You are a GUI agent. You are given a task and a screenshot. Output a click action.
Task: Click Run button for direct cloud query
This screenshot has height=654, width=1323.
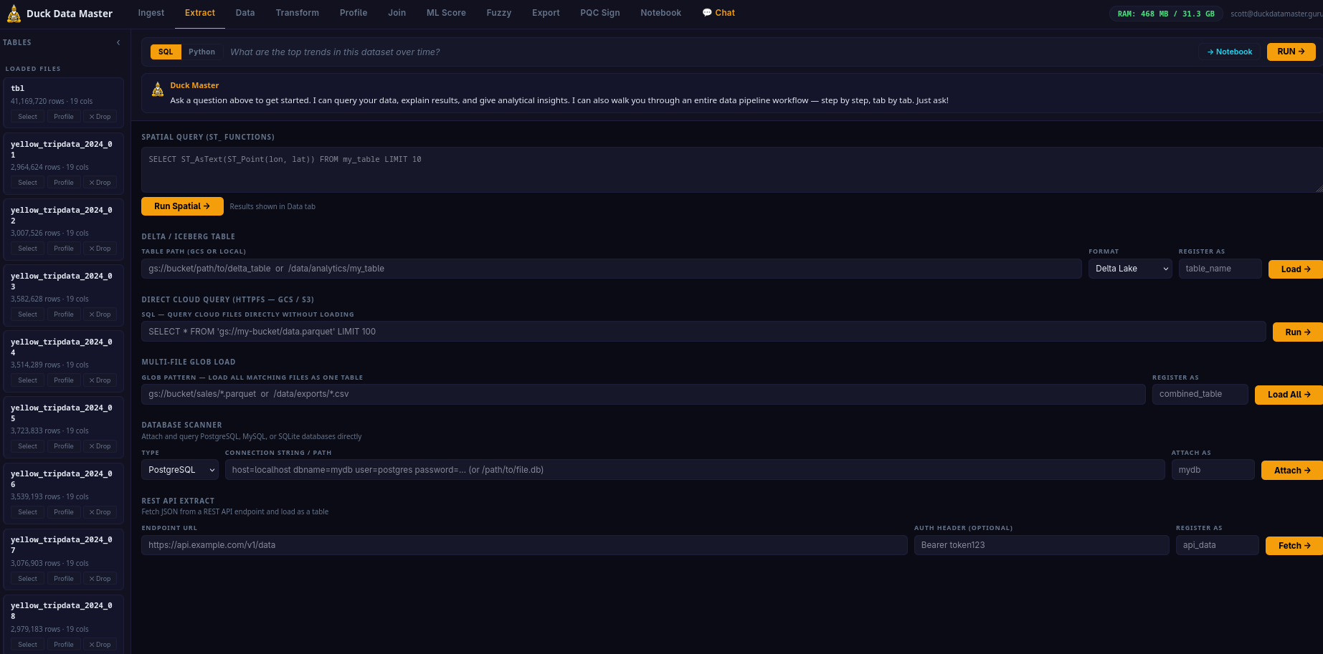click(x=1298, y=332)
